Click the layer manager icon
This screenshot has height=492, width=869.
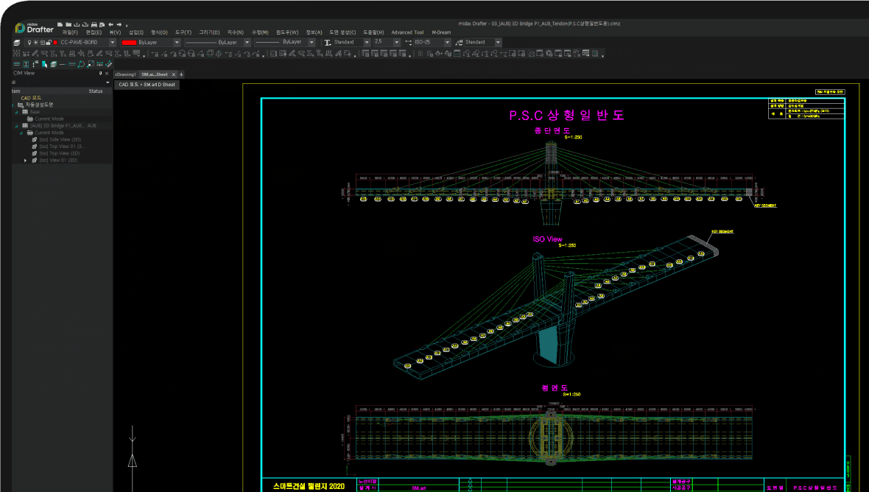[x=16, y=43]
